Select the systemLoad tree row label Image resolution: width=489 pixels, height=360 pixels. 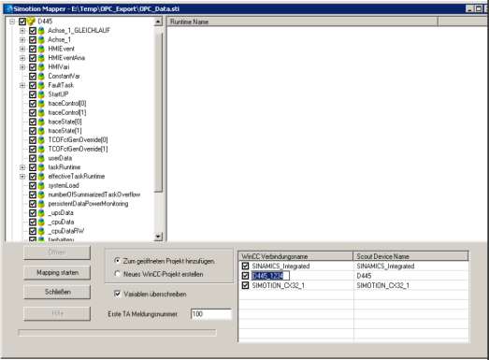[64, 186]
